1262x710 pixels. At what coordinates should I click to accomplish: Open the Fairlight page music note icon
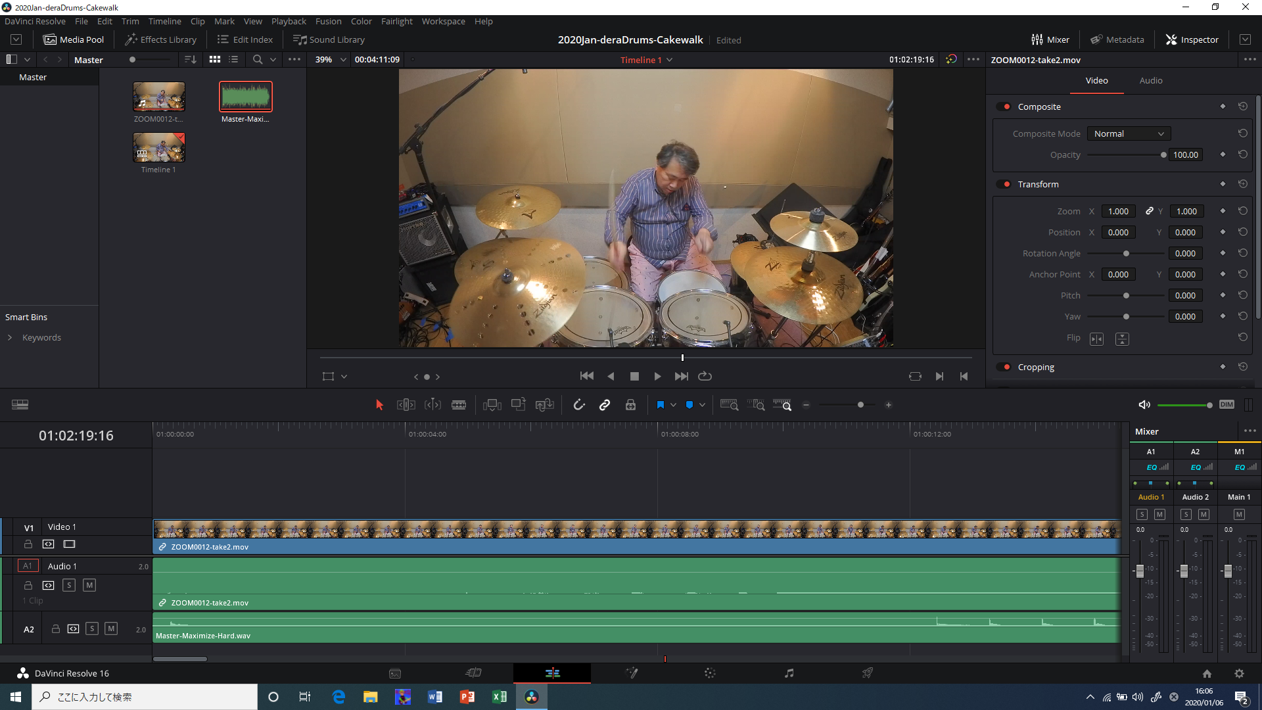pos(789,673)
